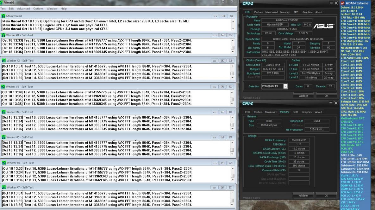This screenshot has width=375, height=210.
Task: Select CPU tab in lower CPU-Z window
Action: [x=247, y=112]
